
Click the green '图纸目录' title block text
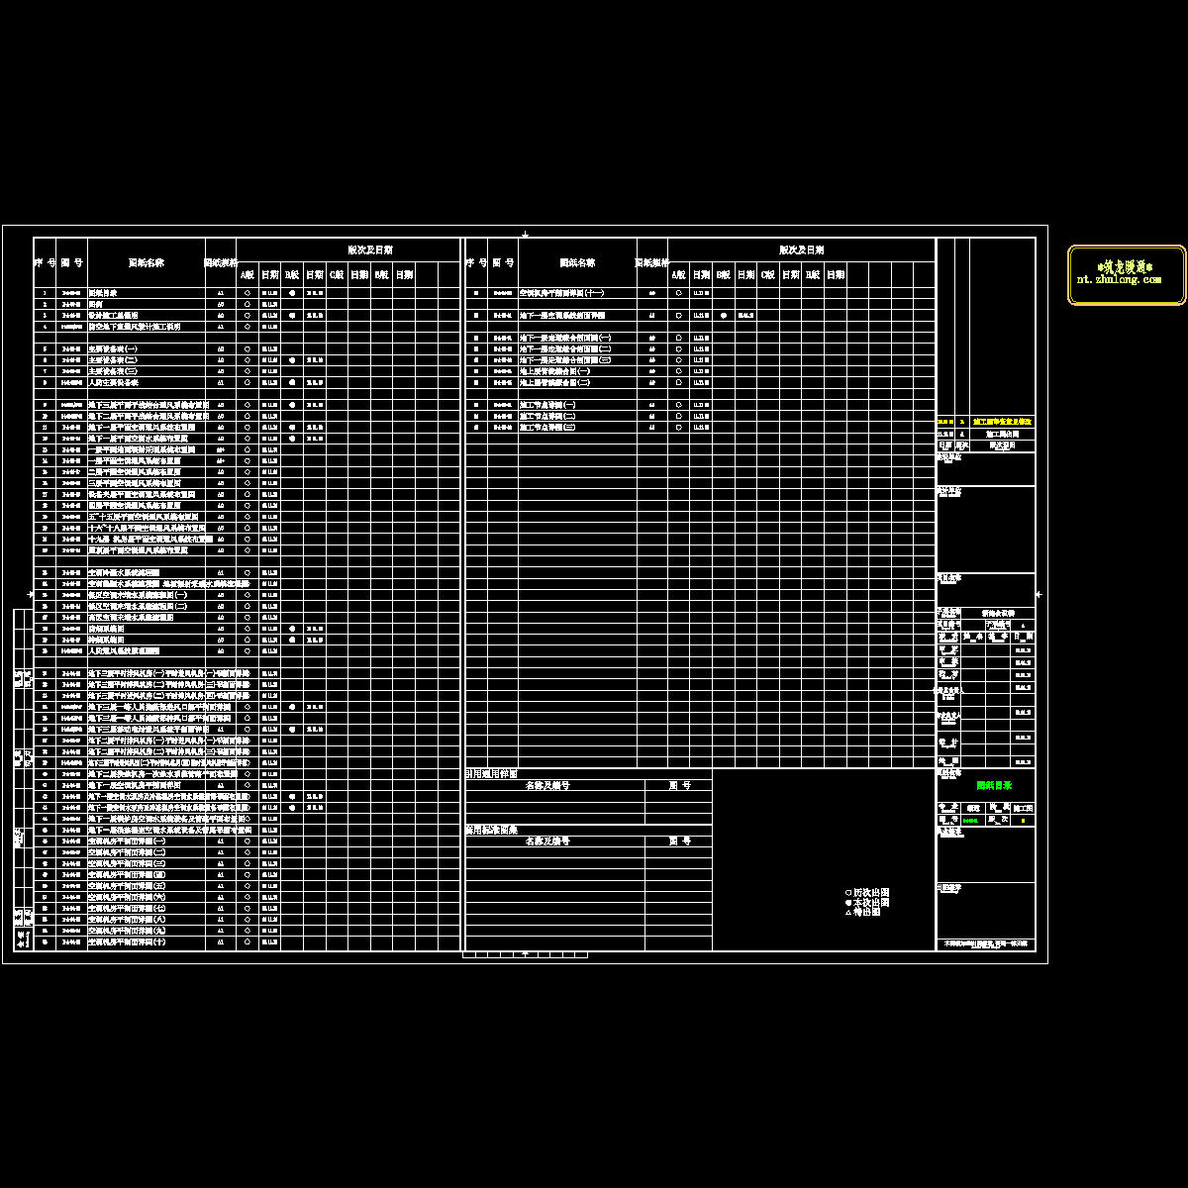point(994,785)
